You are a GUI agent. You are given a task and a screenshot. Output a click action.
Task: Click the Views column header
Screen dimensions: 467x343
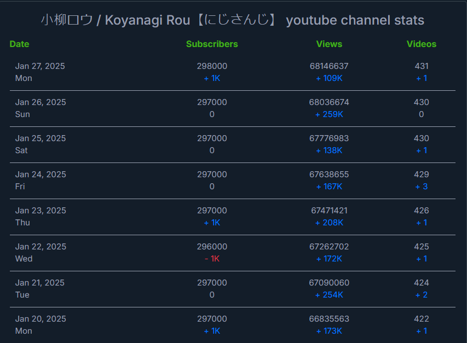329,44
